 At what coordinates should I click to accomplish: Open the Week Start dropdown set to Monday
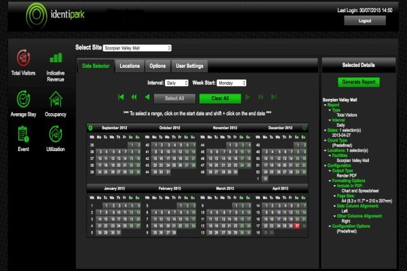[231, 83]
